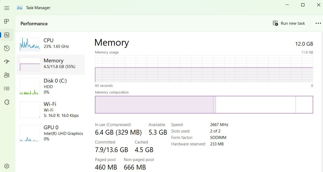The height and width of the screenshot is (172, 323).
Task: Open the Services puzzle icon
Action: (x=7, y=102)
